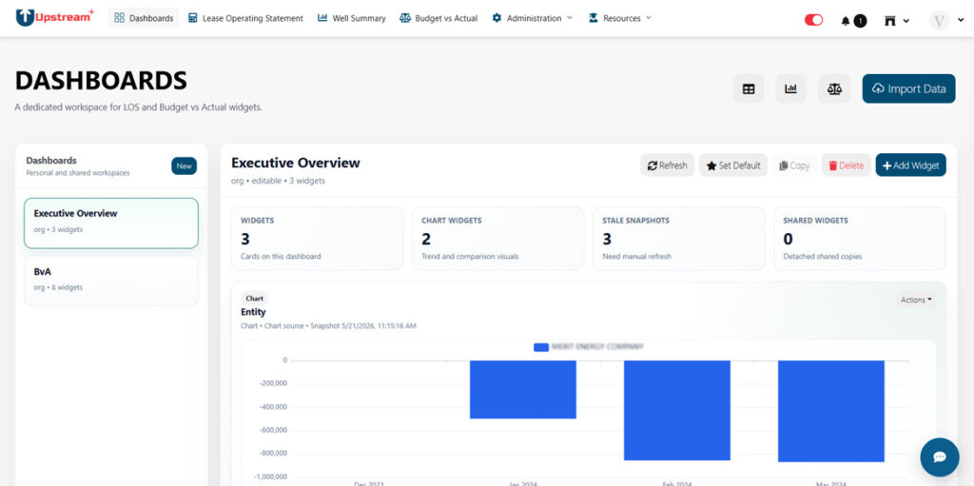Click the Entity widget title

pyautogui.click(x=253, y=312)
